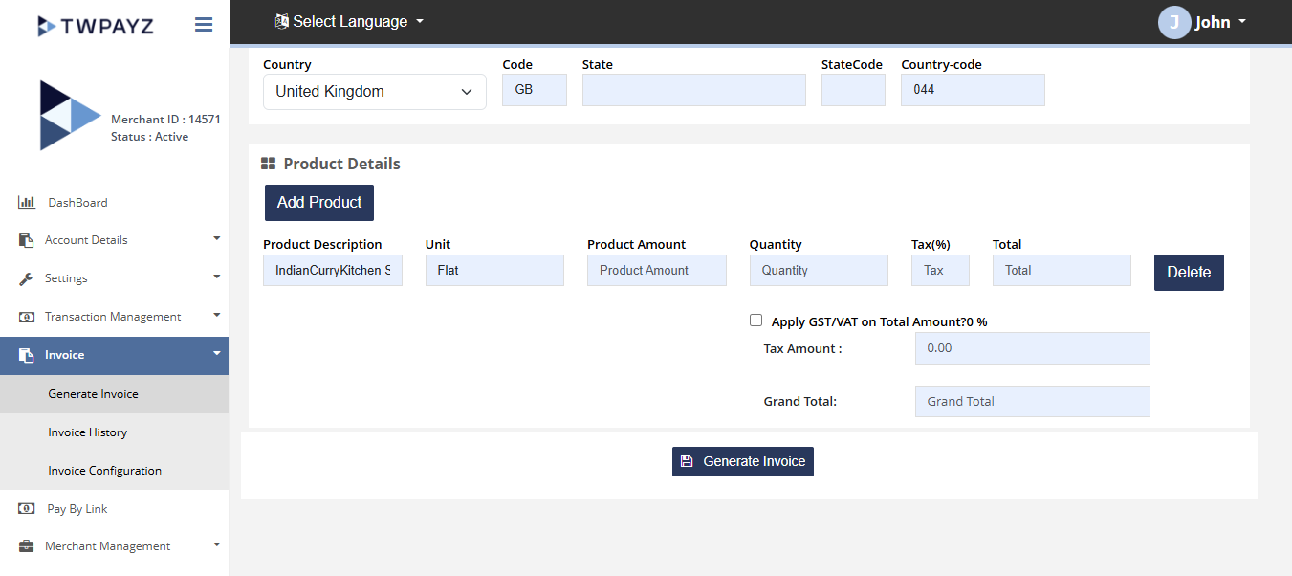Click John's user avatar icon
This screenshot has height=576, width=1292.
1173,22
